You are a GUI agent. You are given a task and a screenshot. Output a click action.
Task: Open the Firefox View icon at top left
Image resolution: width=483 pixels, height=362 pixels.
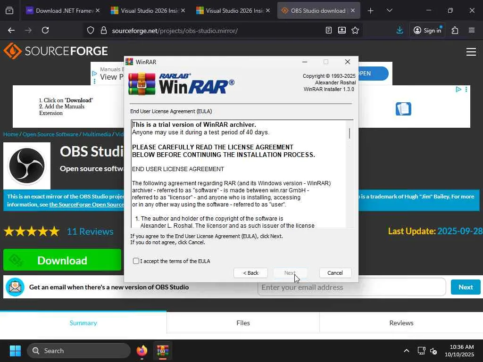(9, 11)
